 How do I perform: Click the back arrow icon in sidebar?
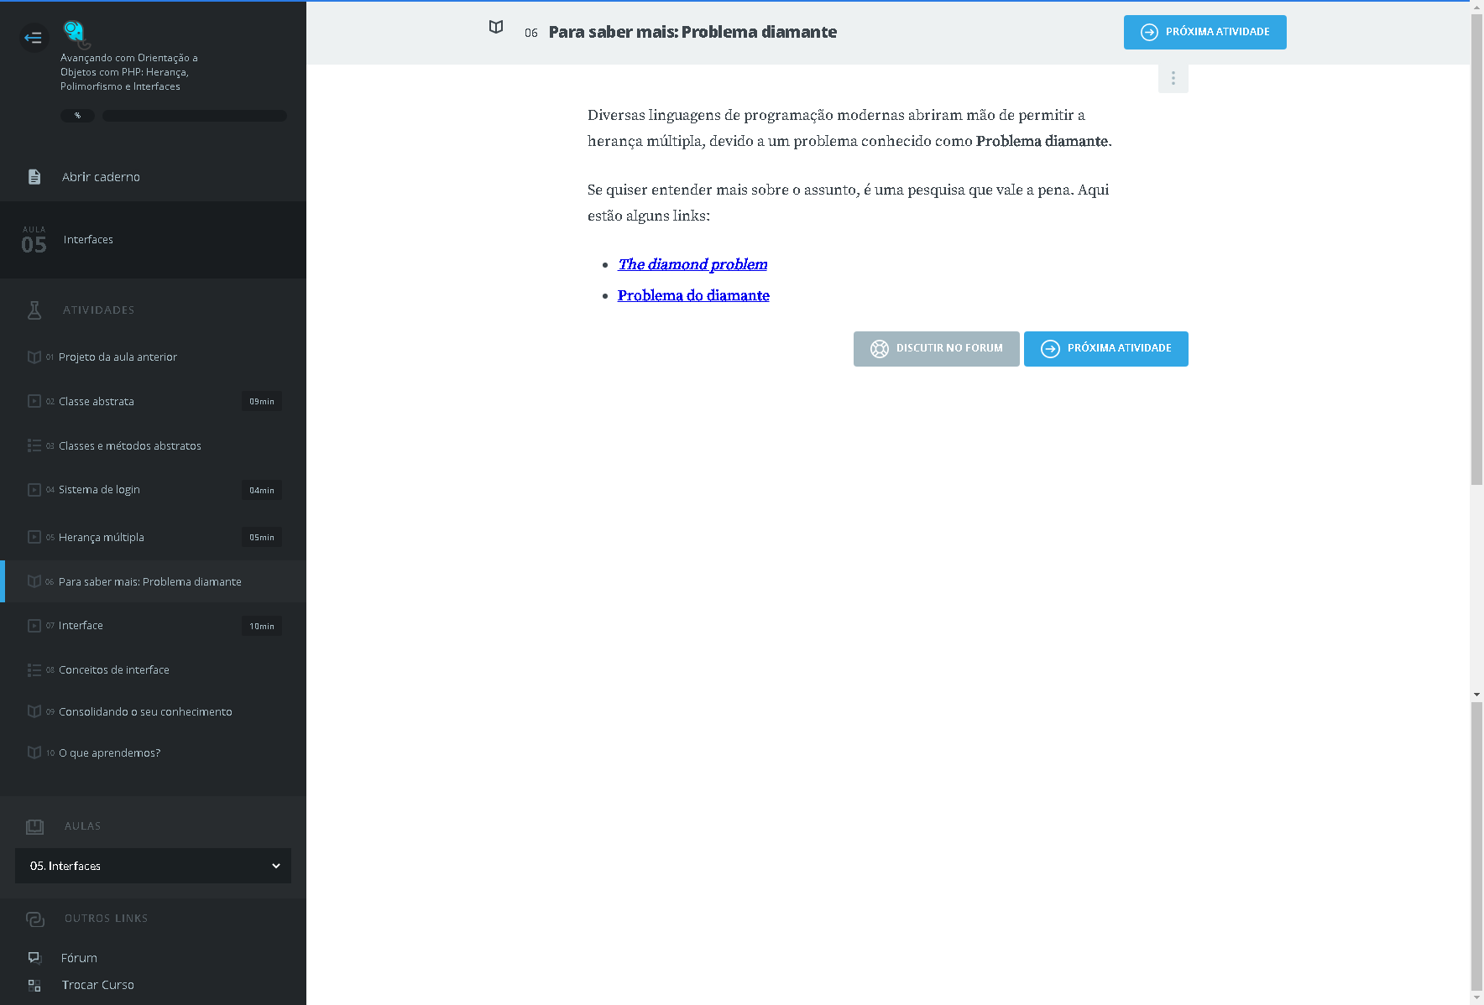click(34, 38)
